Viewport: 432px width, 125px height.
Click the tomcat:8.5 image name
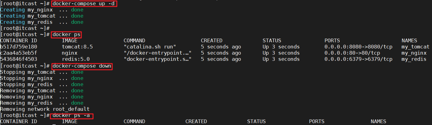[77, 47]
